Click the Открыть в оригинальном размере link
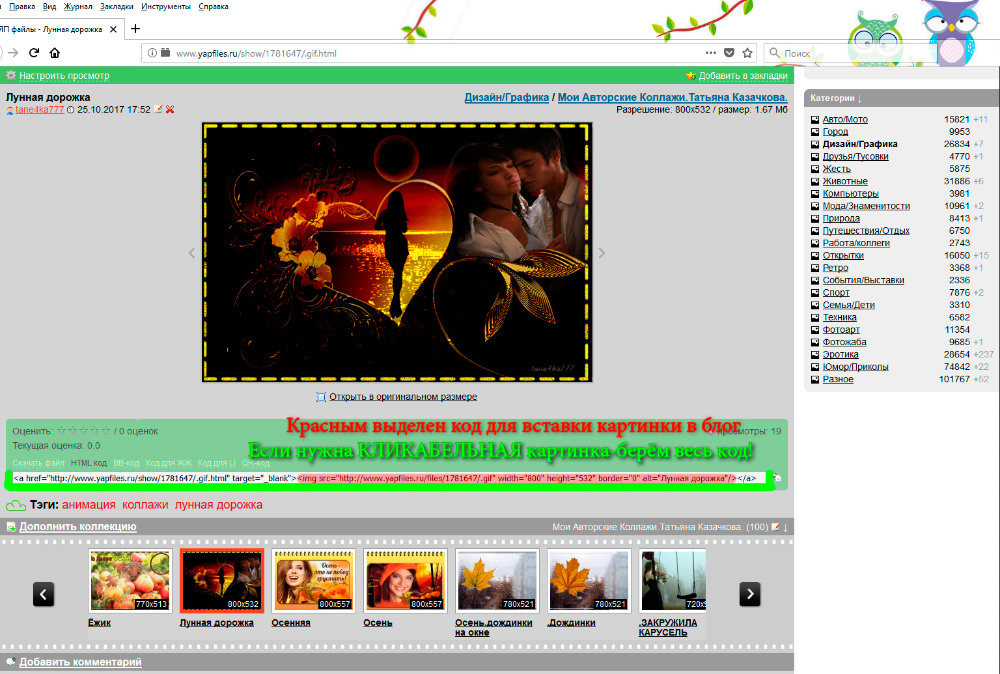The height and width of the screenshot is (674, 1000). click(402, 397)
